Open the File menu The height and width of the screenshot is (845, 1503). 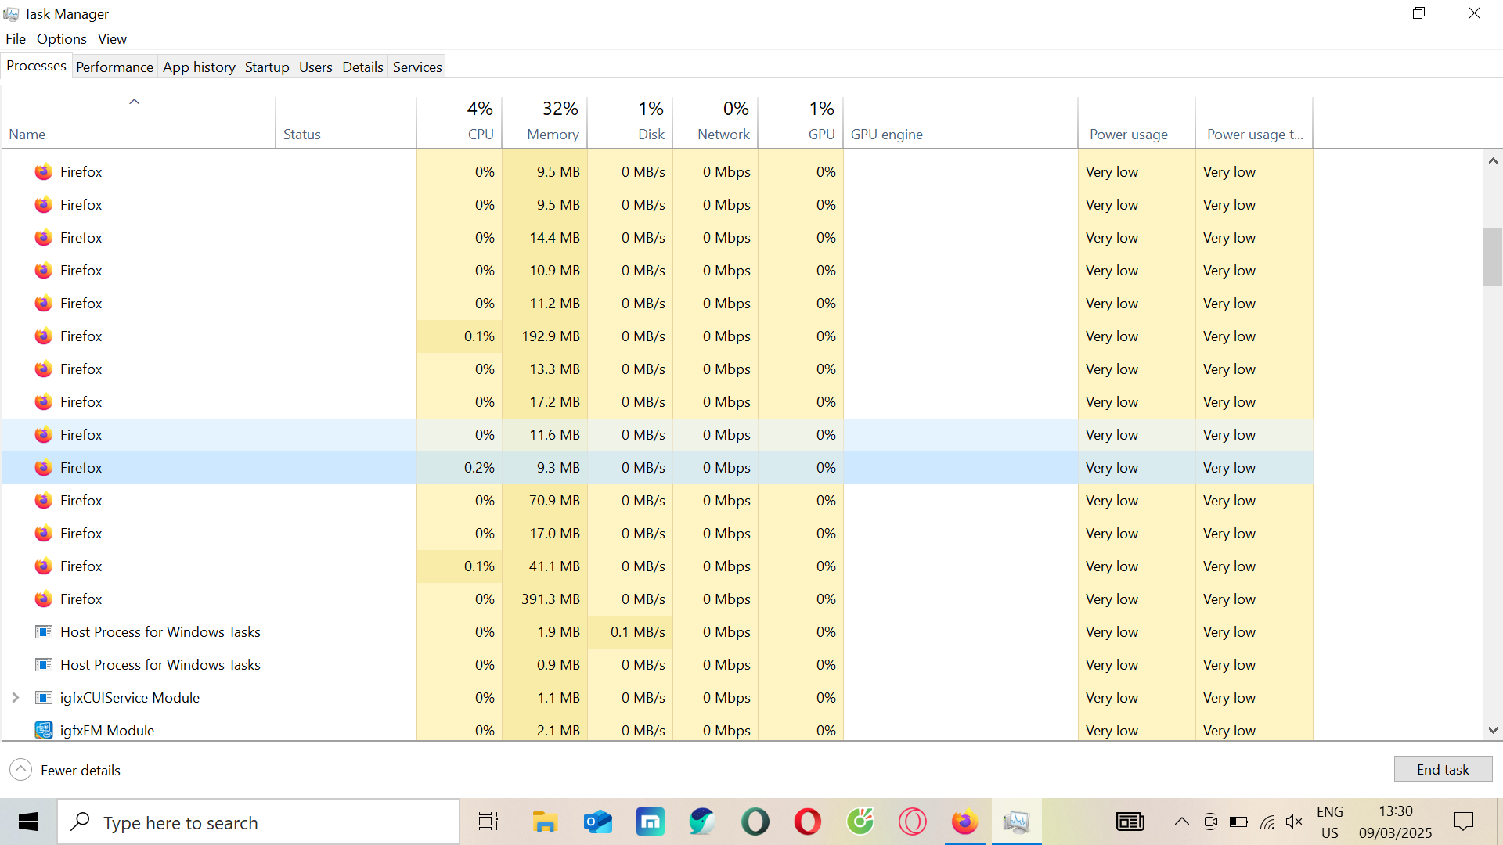pyautogui.click(x=16, y=39)
